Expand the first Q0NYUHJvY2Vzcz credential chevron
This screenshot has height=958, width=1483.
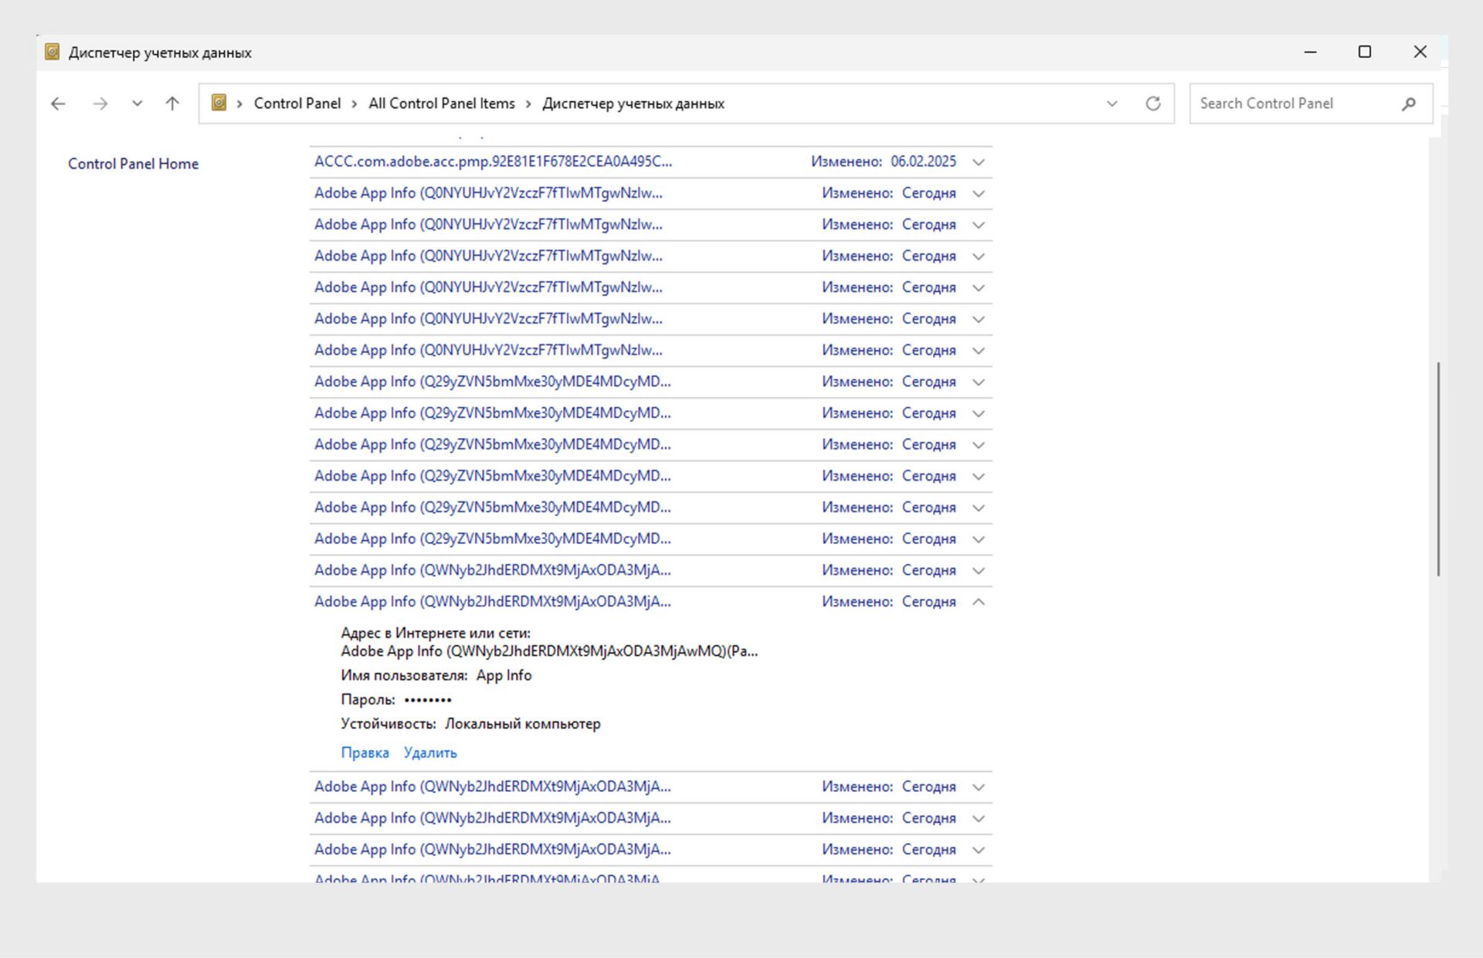click(978, 194)
